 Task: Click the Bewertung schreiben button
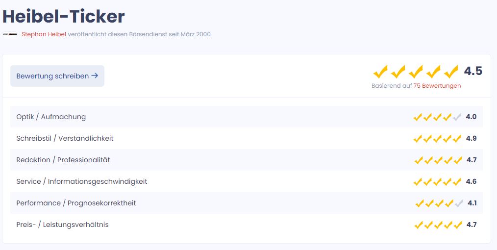(x=57, y=76)
